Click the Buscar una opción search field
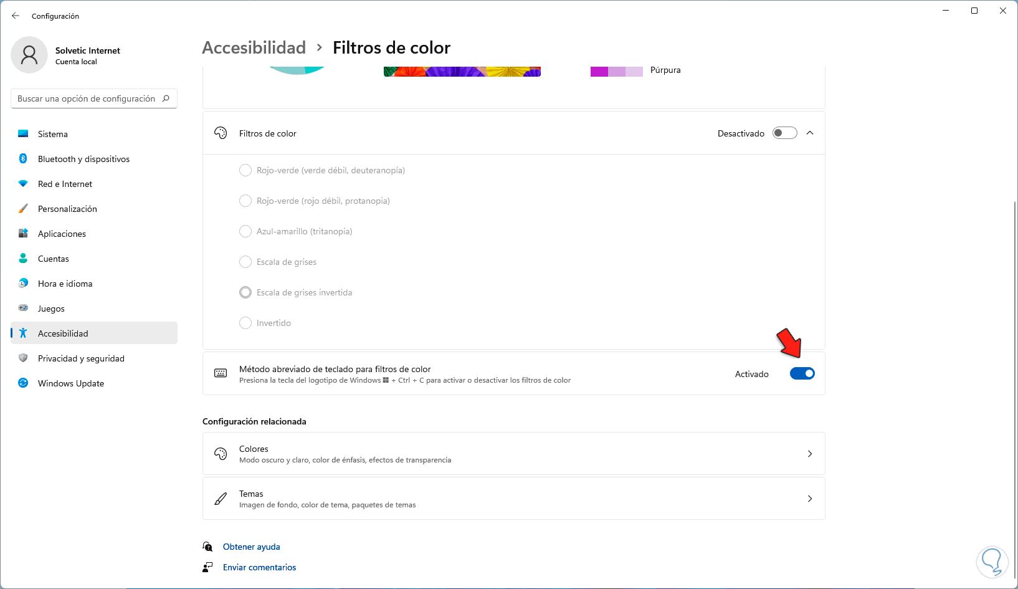The width and height of the screenshot is (1018, 589). 86,98
